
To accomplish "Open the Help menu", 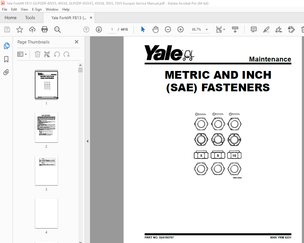I will 66,9.
